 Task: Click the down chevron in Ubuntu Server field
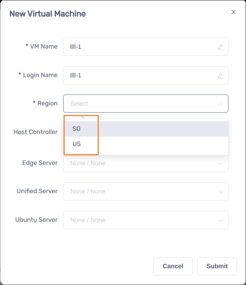[x=221, y=220]
